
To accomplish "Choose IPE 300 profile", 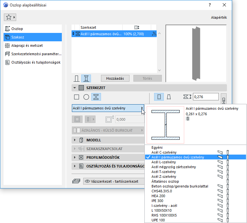I will click(195, 201).
